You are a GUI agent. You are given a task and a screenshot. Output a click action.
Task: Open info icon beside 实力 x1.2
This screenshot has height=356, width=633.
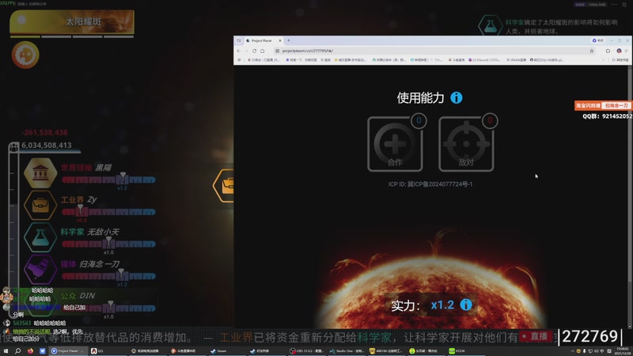466,305
